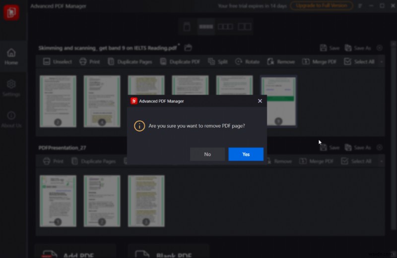The width and height of the screenshot is (397, 258).
Task: Open the Home sidebar section
Action: click(11, 56)
